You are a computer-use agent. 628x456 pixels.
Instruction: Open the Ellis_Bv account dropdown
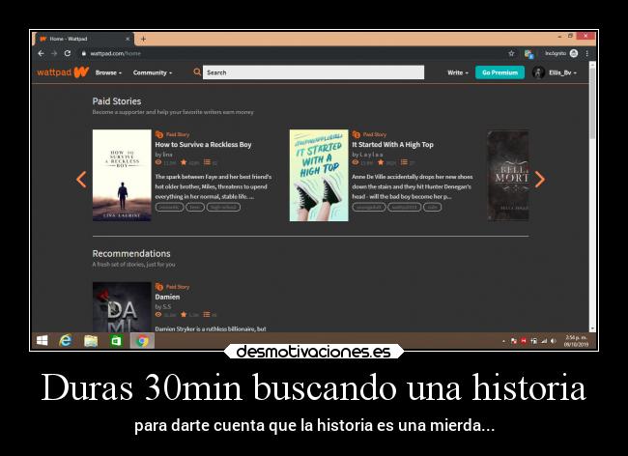(562, 72)
